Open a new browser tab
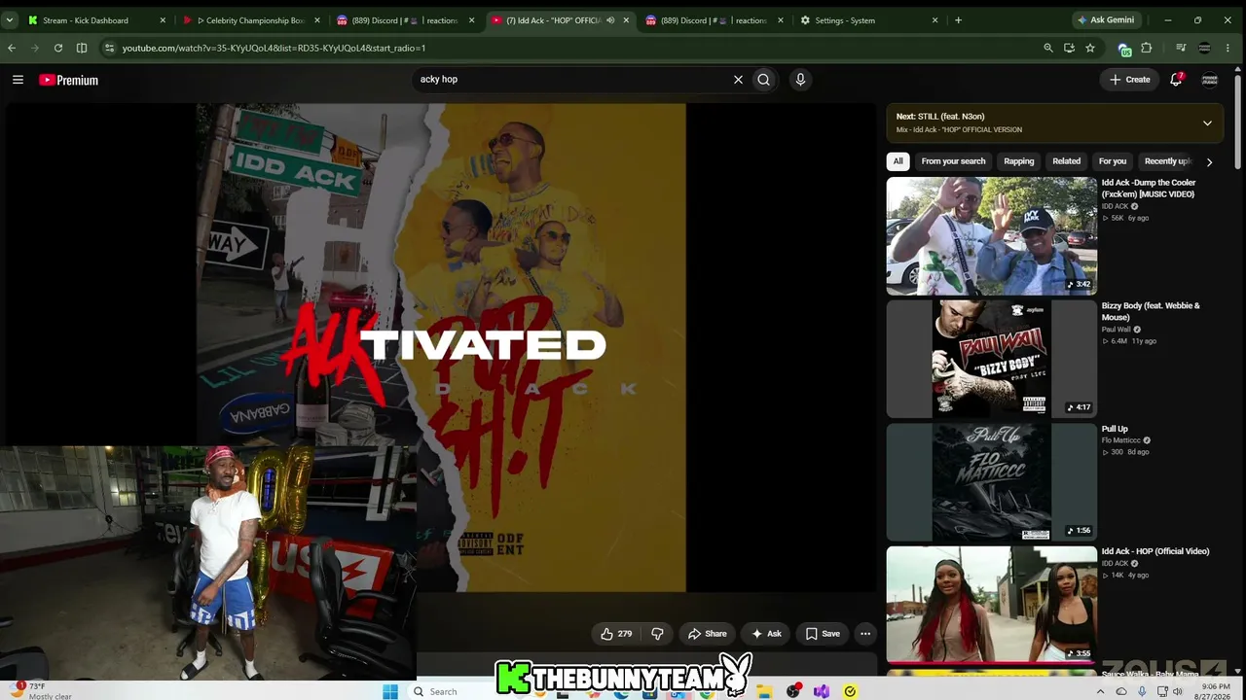This screenshot has height=700, width=1246. click(x=958, y=20)
